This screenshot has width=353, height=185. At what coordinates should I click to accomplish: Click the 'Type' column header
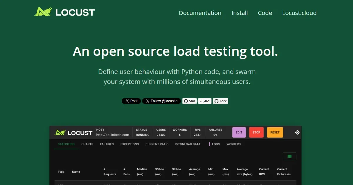[61, 172]
